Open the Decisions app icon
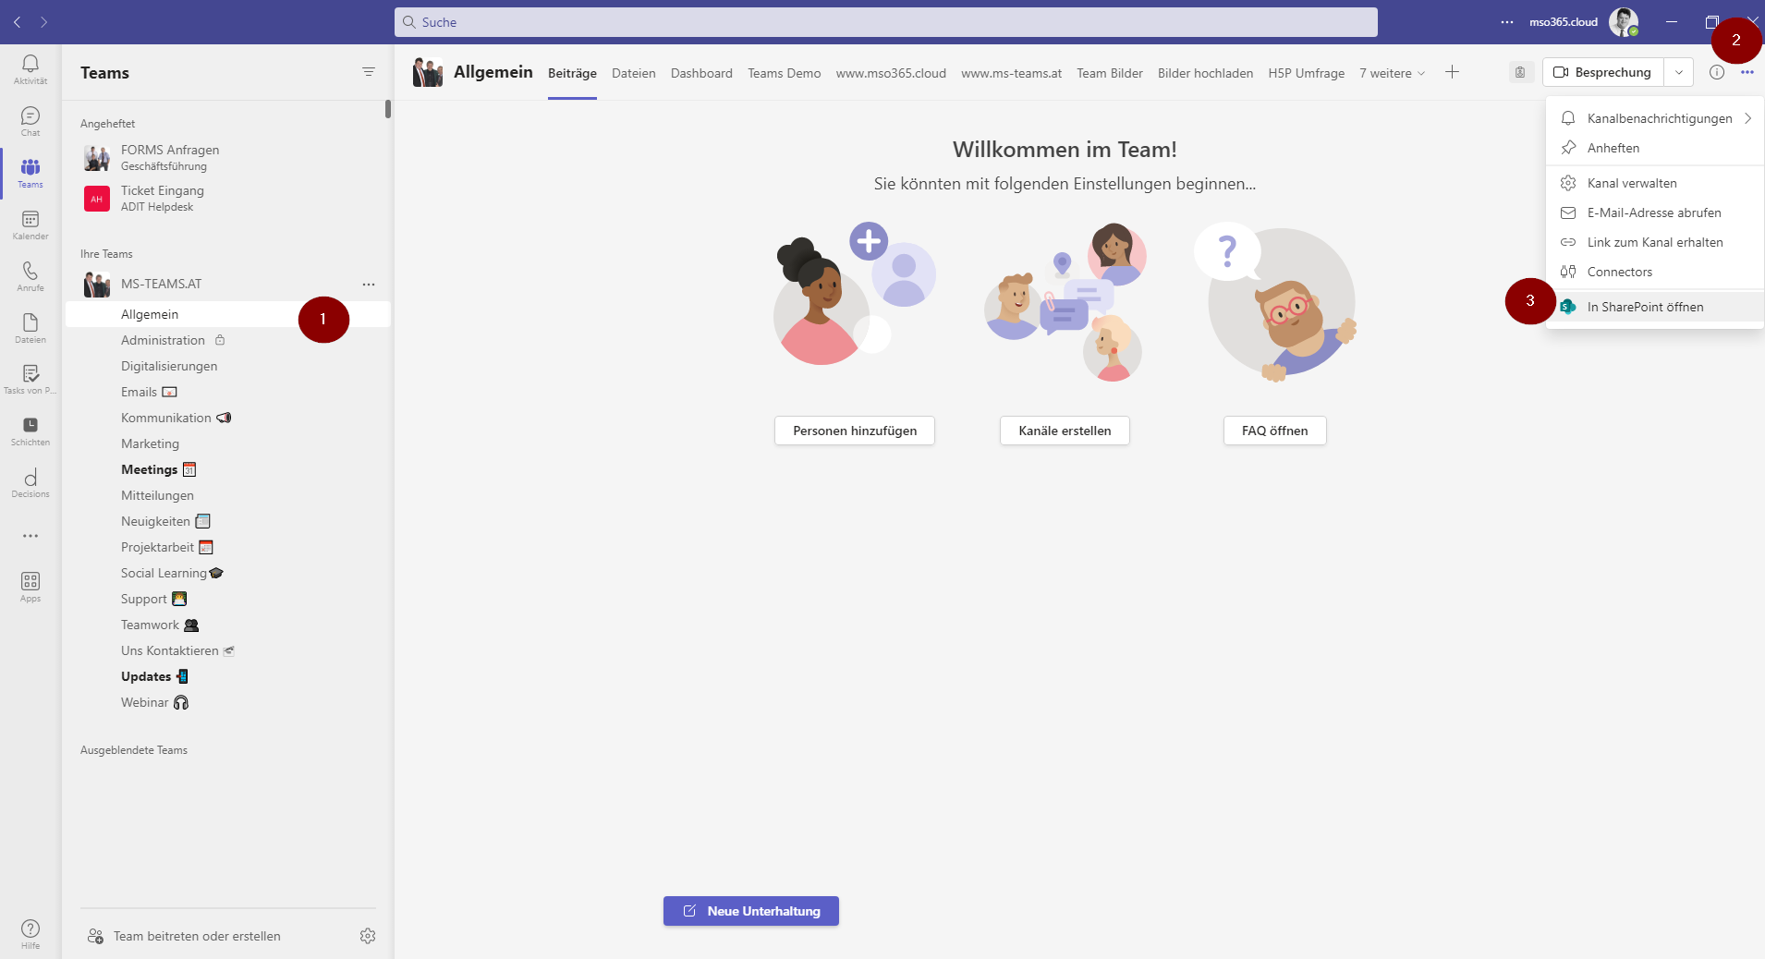This screenshot has height=959, width=1765. (x=30, y=483)
